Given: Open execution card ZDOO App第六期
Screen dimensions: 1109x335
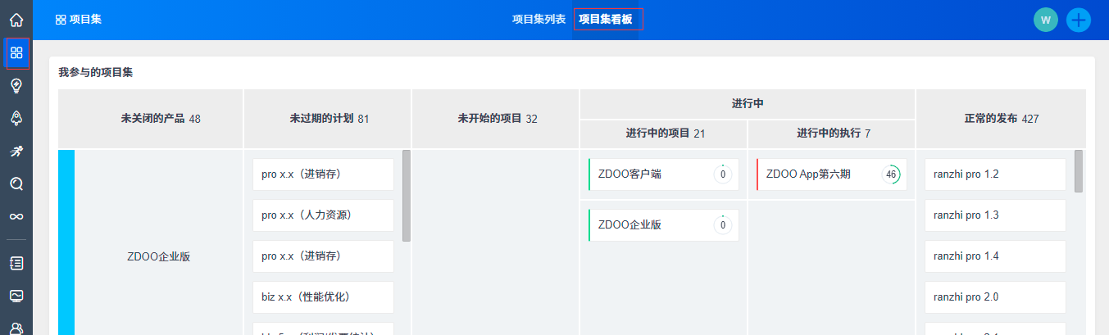Looking at the screenshot, I should pyautogui.click(x=831, y=174).
